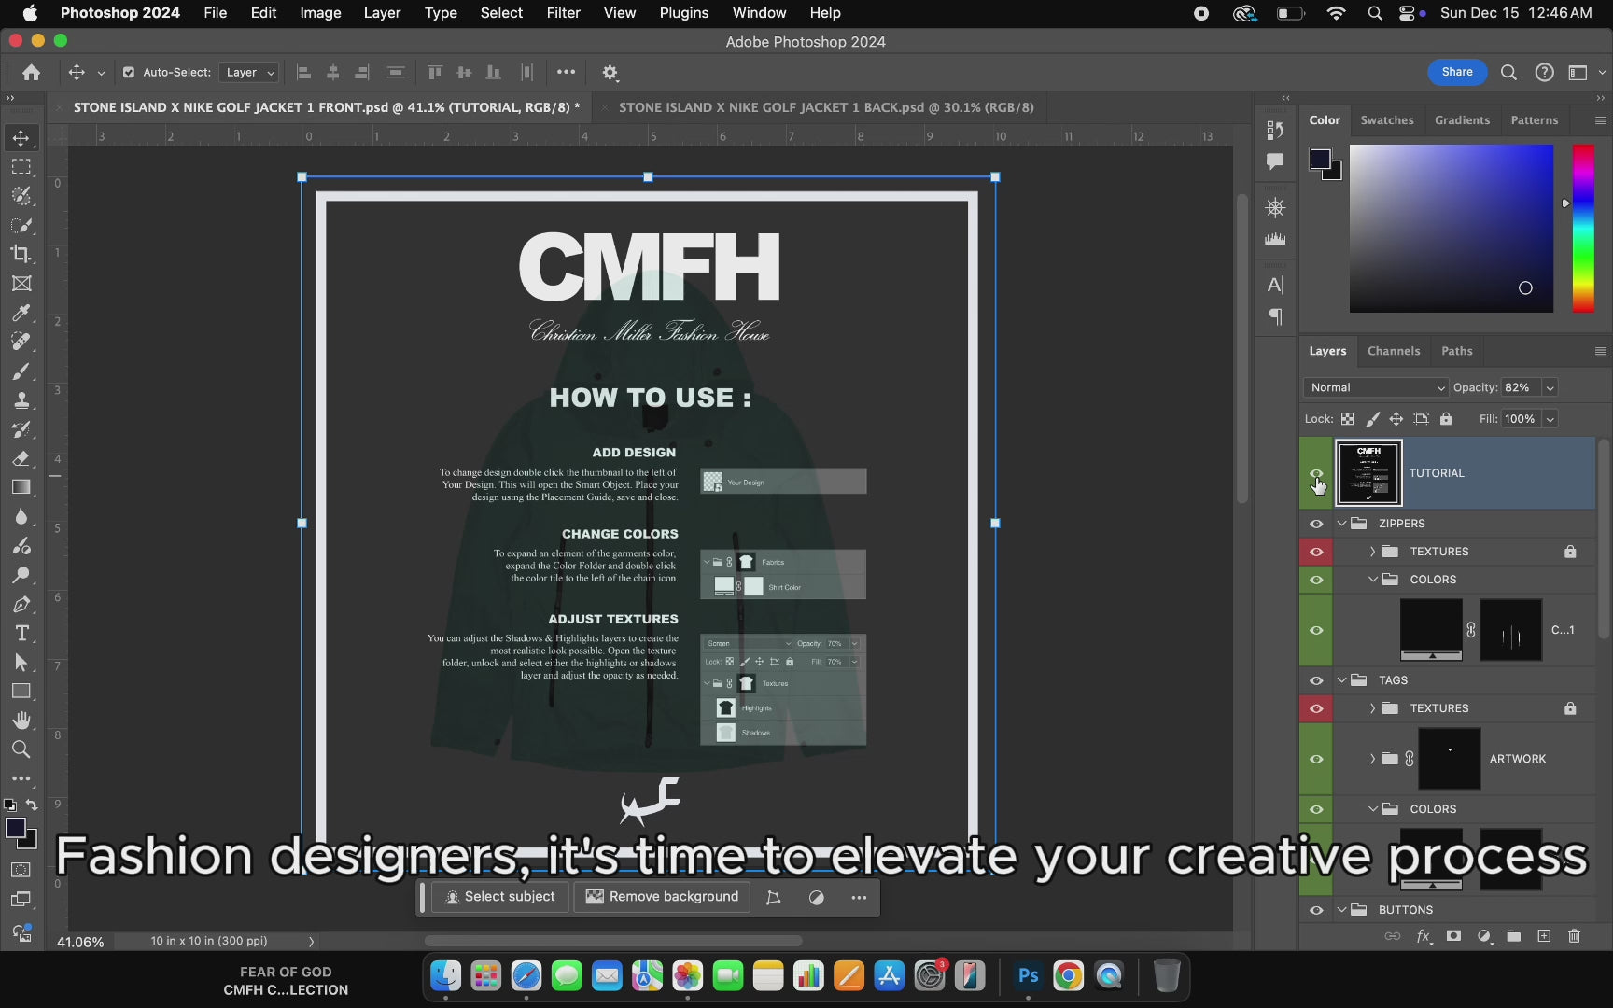Click the vertical hue spectrum slider

point(1583,228)
